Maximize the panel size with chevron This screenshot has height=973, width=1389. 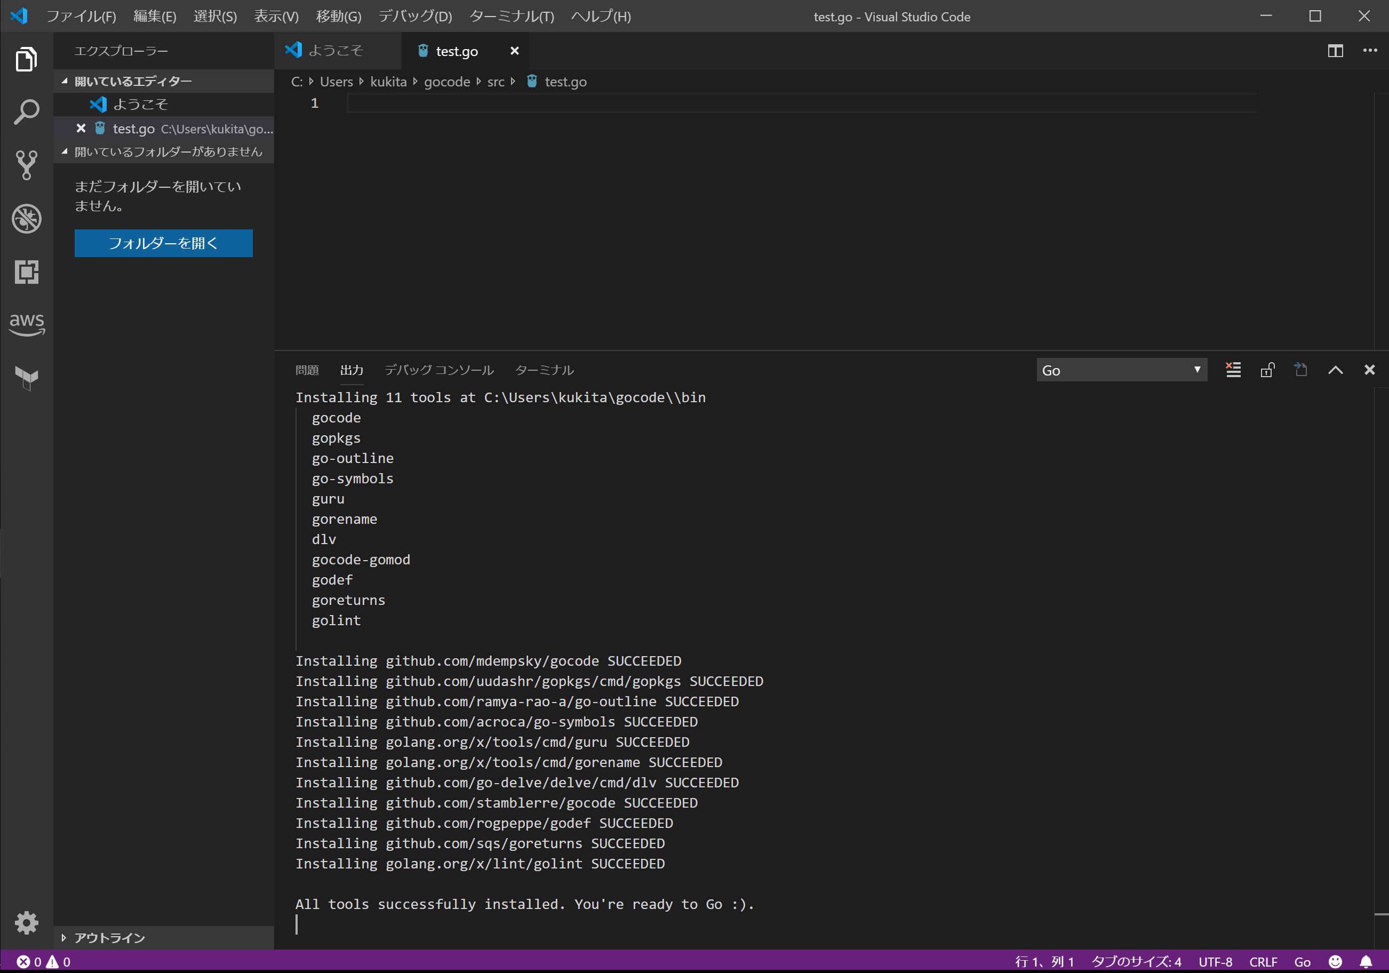coord(1335,370)
